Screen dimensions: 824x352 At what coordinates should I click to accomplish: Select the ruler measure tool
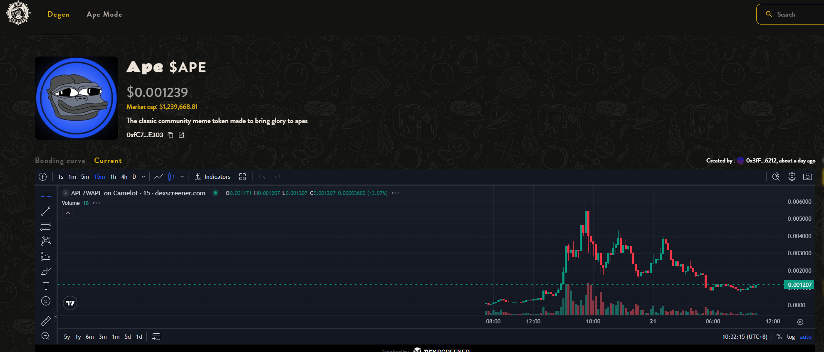[46, 321]
